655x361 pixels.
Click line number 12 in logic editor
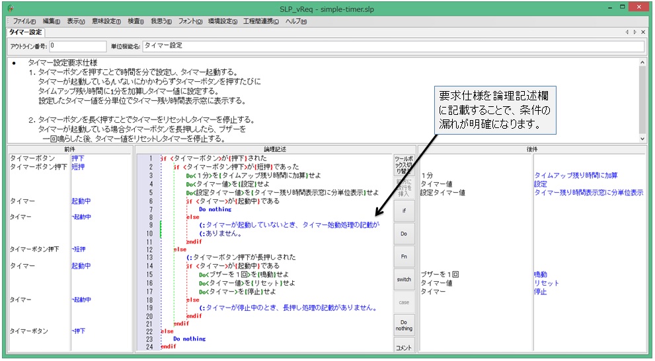(151, 249)
